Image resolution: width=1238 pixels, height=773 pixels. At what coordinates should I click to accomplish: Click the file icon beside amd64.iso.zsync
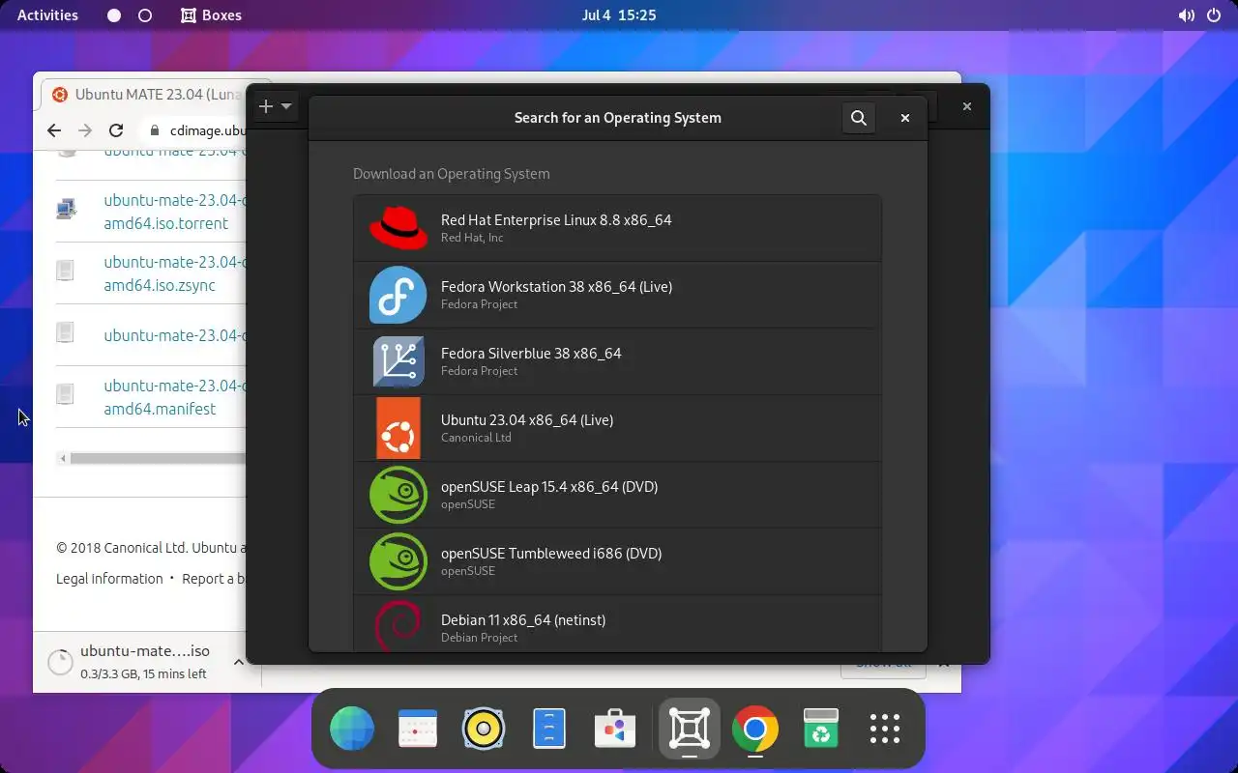click(x=65, y=270)
